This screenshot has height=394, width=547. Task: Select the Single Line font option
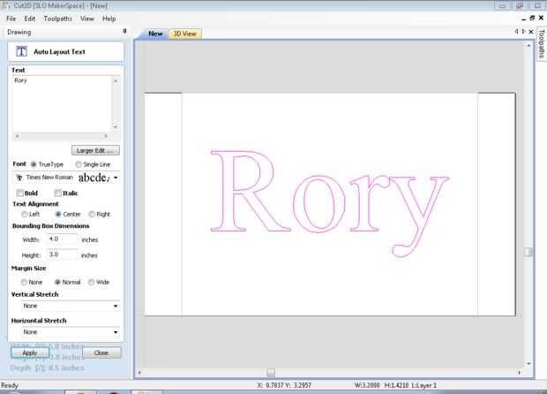click(x=79, y=164)
